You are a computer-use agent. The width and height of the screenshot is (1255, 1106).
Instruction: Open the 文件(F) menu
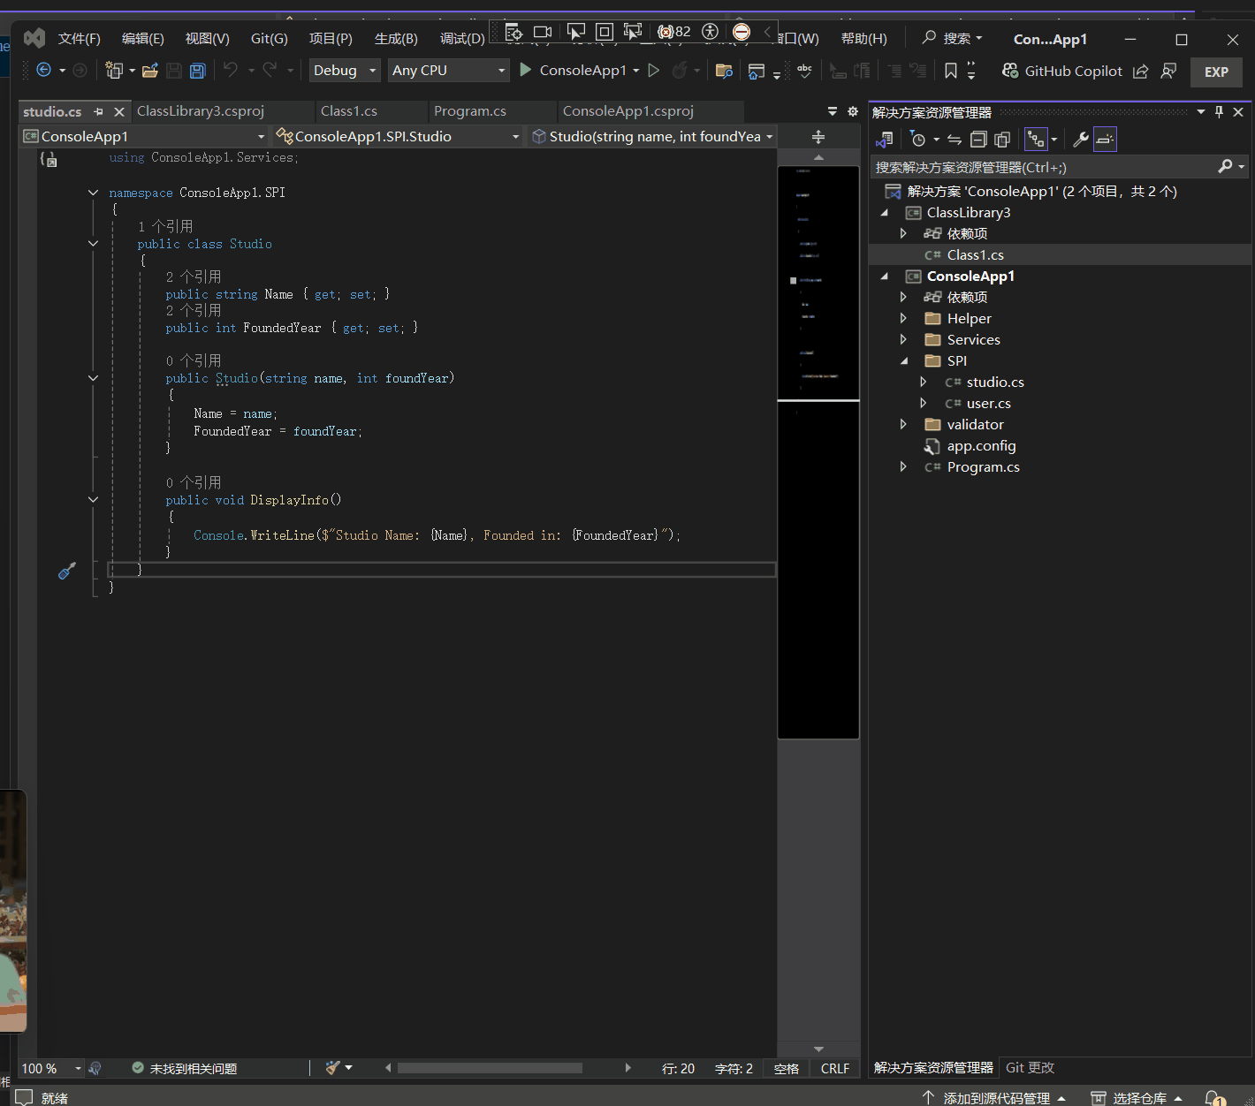pyautogui.click(x=80, y=39)
